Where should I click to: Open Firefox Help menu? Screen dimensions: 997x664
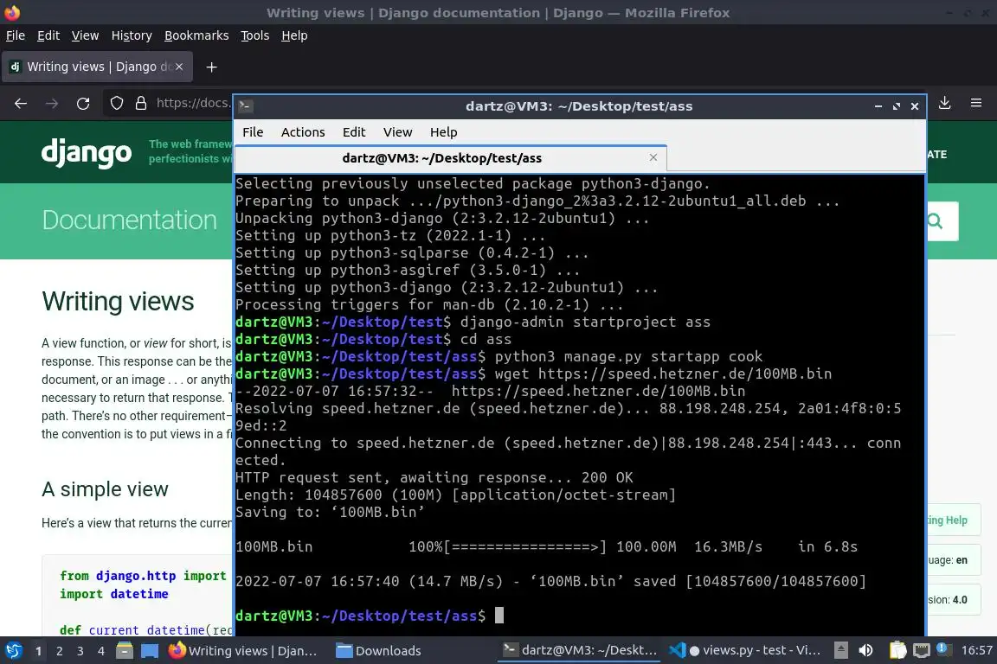(294, 35)
